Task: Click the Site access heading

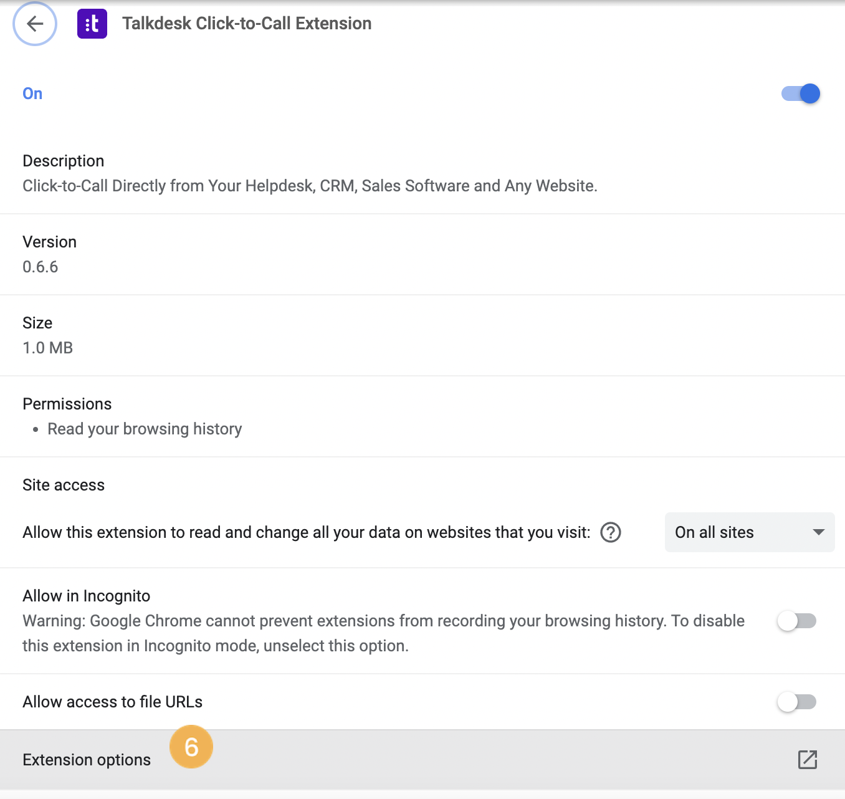Action: pyautogui.click(x=64, y=485)
